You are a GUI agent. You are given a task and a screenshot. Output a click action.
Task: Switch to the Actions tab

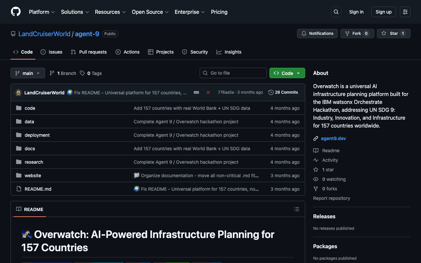[x=128, y=52]
